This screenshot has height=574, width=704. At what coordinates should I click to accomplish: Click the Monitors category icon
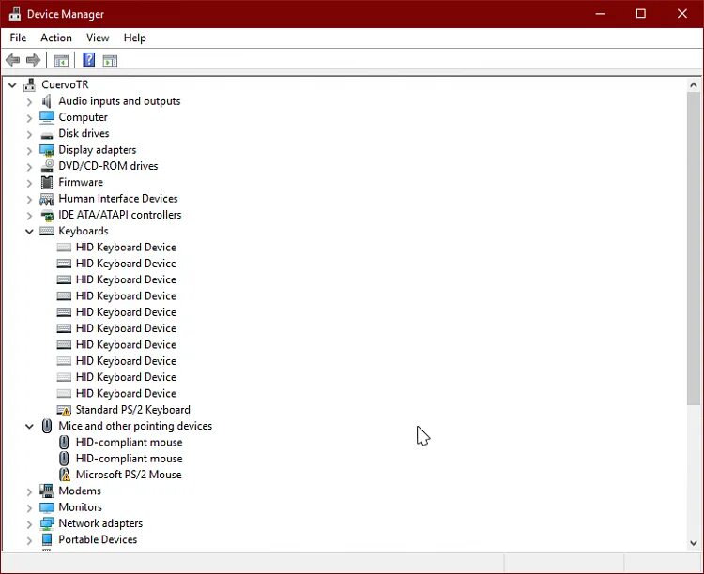pyautogui.click(x=47, y=507)
